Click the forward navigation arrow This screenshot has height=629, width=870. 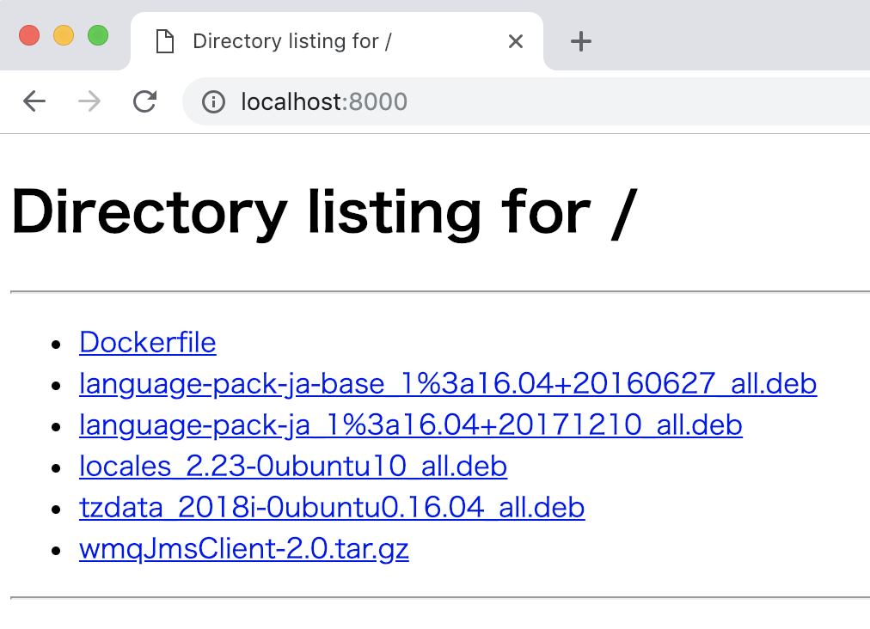[x=89, y=101]
